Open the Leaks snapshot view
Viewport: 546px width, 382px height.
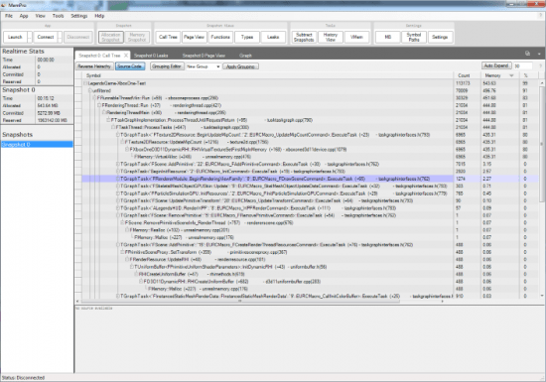pos(273,37)
